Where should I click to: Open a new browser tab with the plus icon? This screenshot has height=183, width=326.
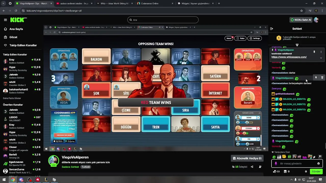(219, 4)
